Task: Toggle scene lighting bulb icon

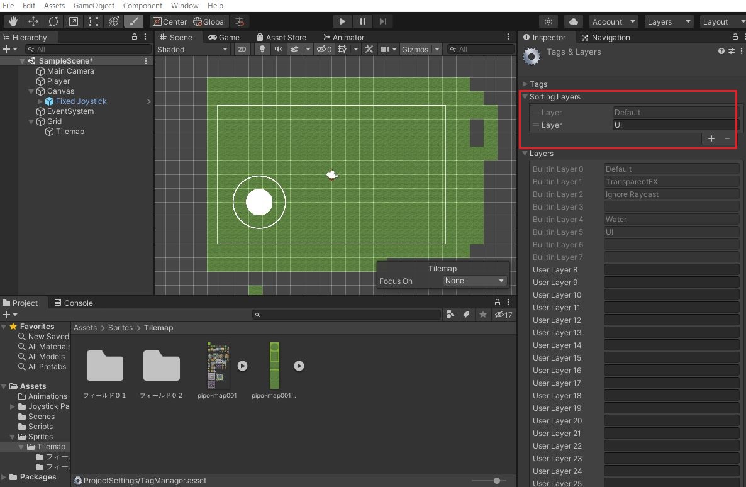Action: [x=262, y=49]
